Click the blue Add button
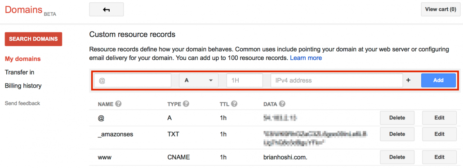 click(438, 80)
